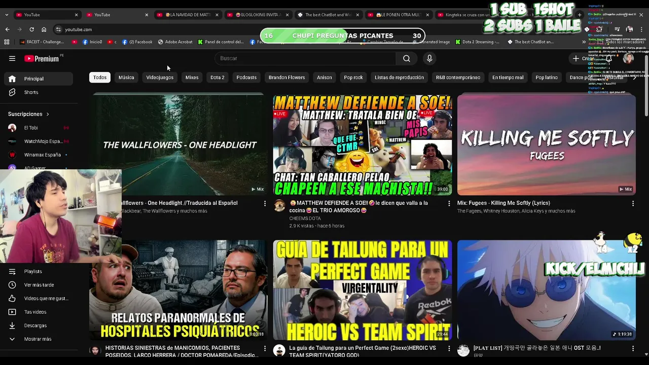Switch to LA NAVIDAD DE MATT tab
The image size is (649, 365).
coord(187,15)
